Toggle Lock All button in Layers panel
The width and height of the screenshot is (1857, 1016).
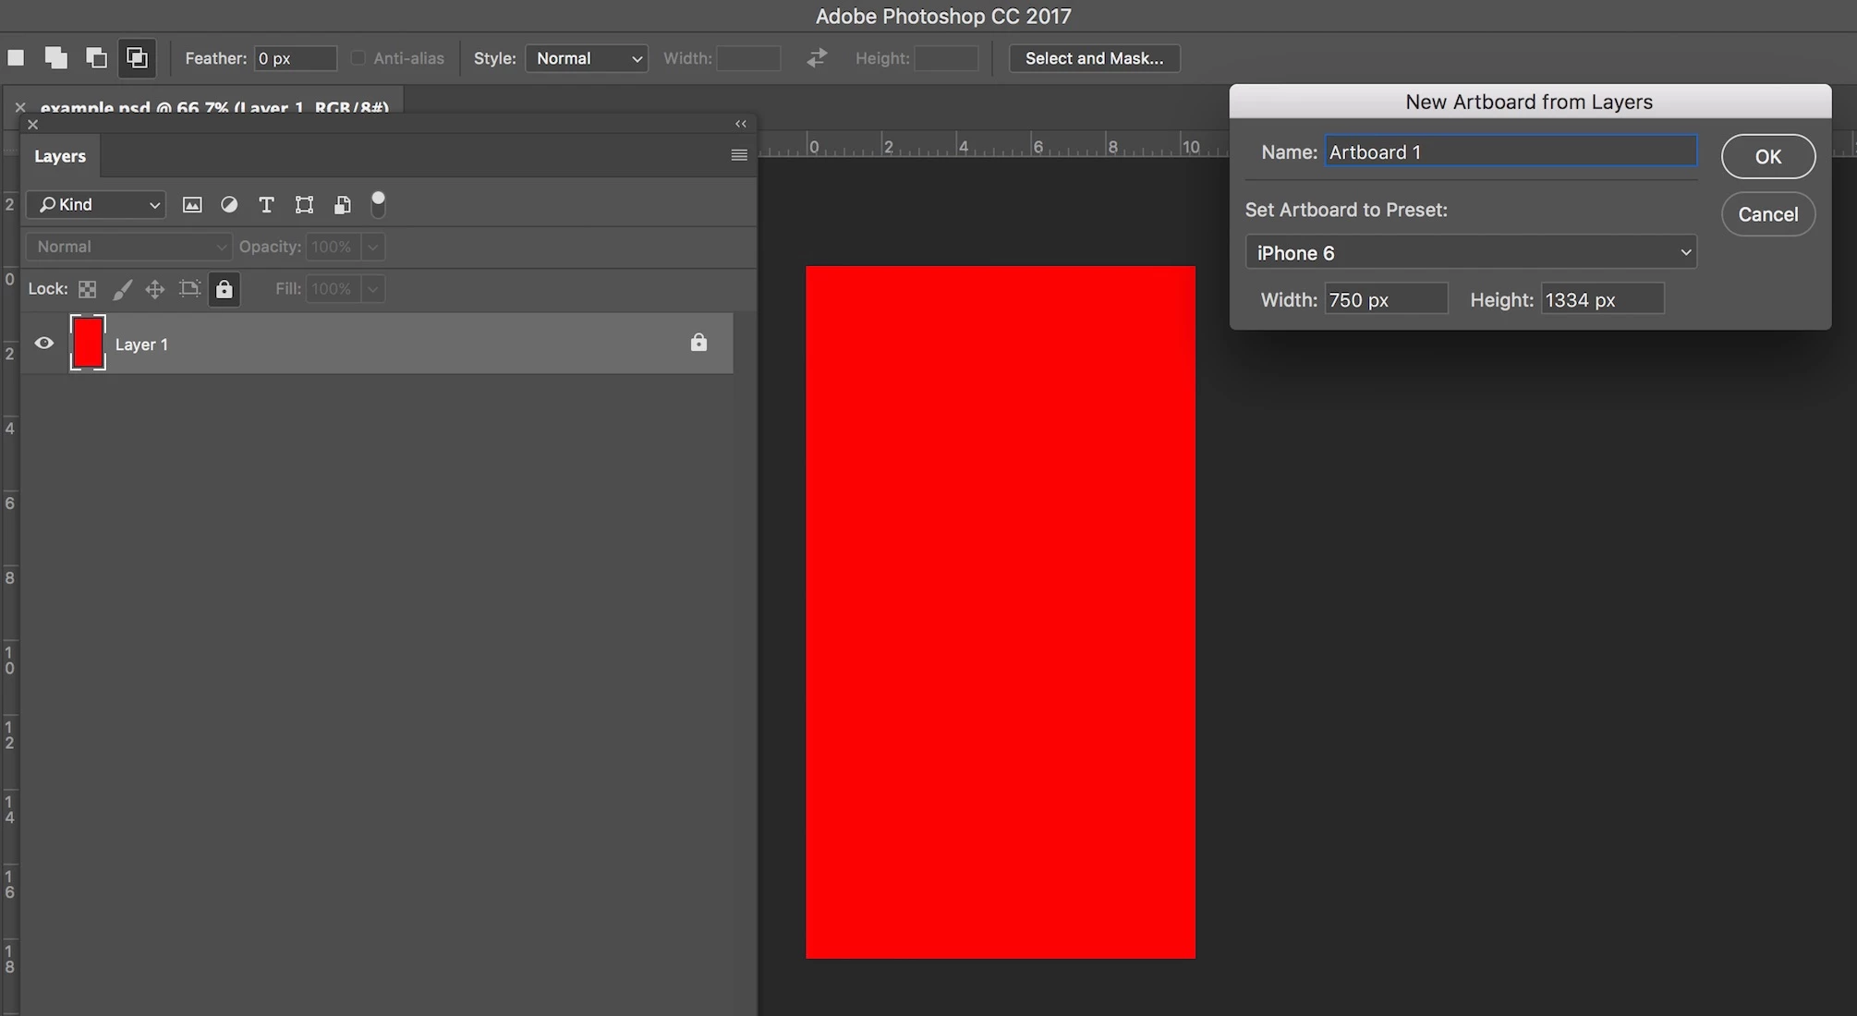224,289
